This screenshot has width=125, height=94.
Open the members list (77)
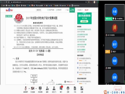54,89
